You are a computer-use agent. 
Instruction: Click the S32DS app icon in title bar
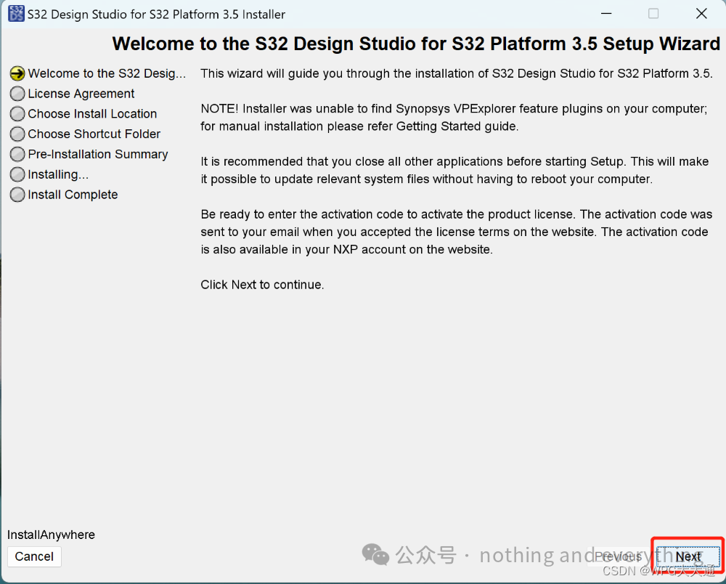[16, 14]
